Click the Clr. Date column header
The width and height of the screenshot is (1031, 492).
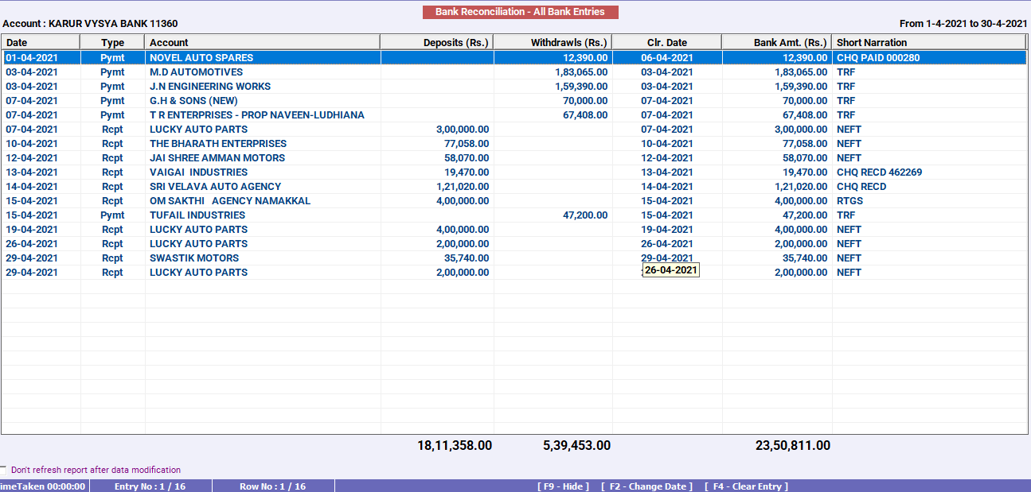pos(666,41)
